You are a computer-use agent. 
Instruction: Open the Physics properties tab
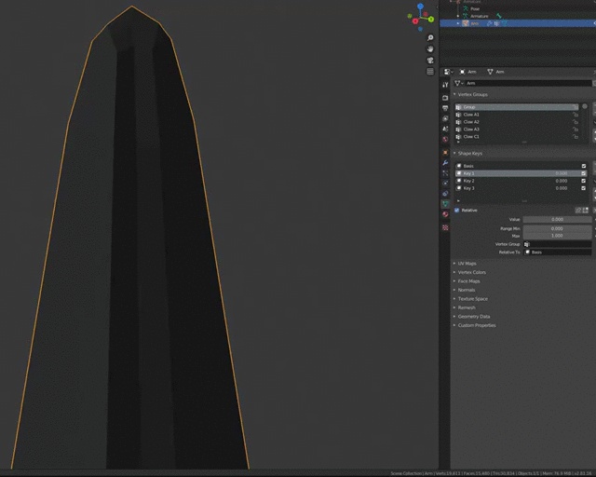click(x=445, y=183)
